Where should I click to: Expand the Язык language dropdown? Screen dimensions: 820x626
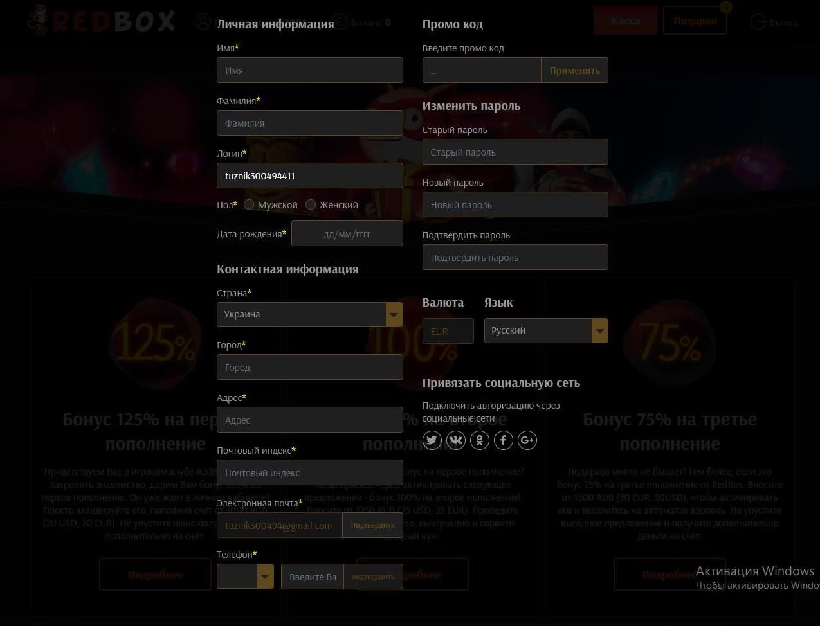pos(545,331)
